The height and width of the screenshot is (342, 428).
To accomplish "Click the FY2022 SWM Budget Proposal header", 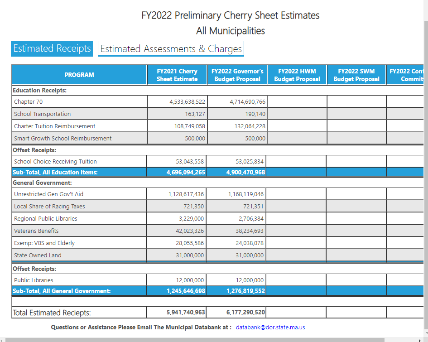I will [356, 75].
